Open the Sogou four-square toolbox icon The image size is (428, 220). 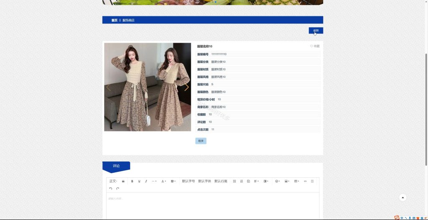[422, 218]
